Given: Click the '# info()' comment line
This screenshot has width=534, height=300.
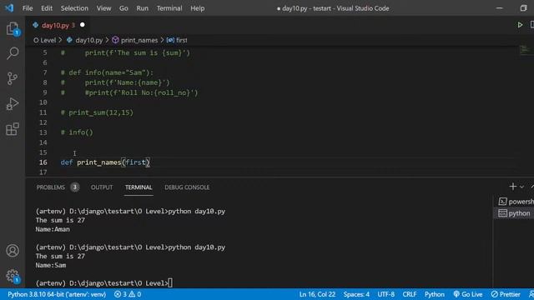Looking at the screenshot, I should (77, 132).
